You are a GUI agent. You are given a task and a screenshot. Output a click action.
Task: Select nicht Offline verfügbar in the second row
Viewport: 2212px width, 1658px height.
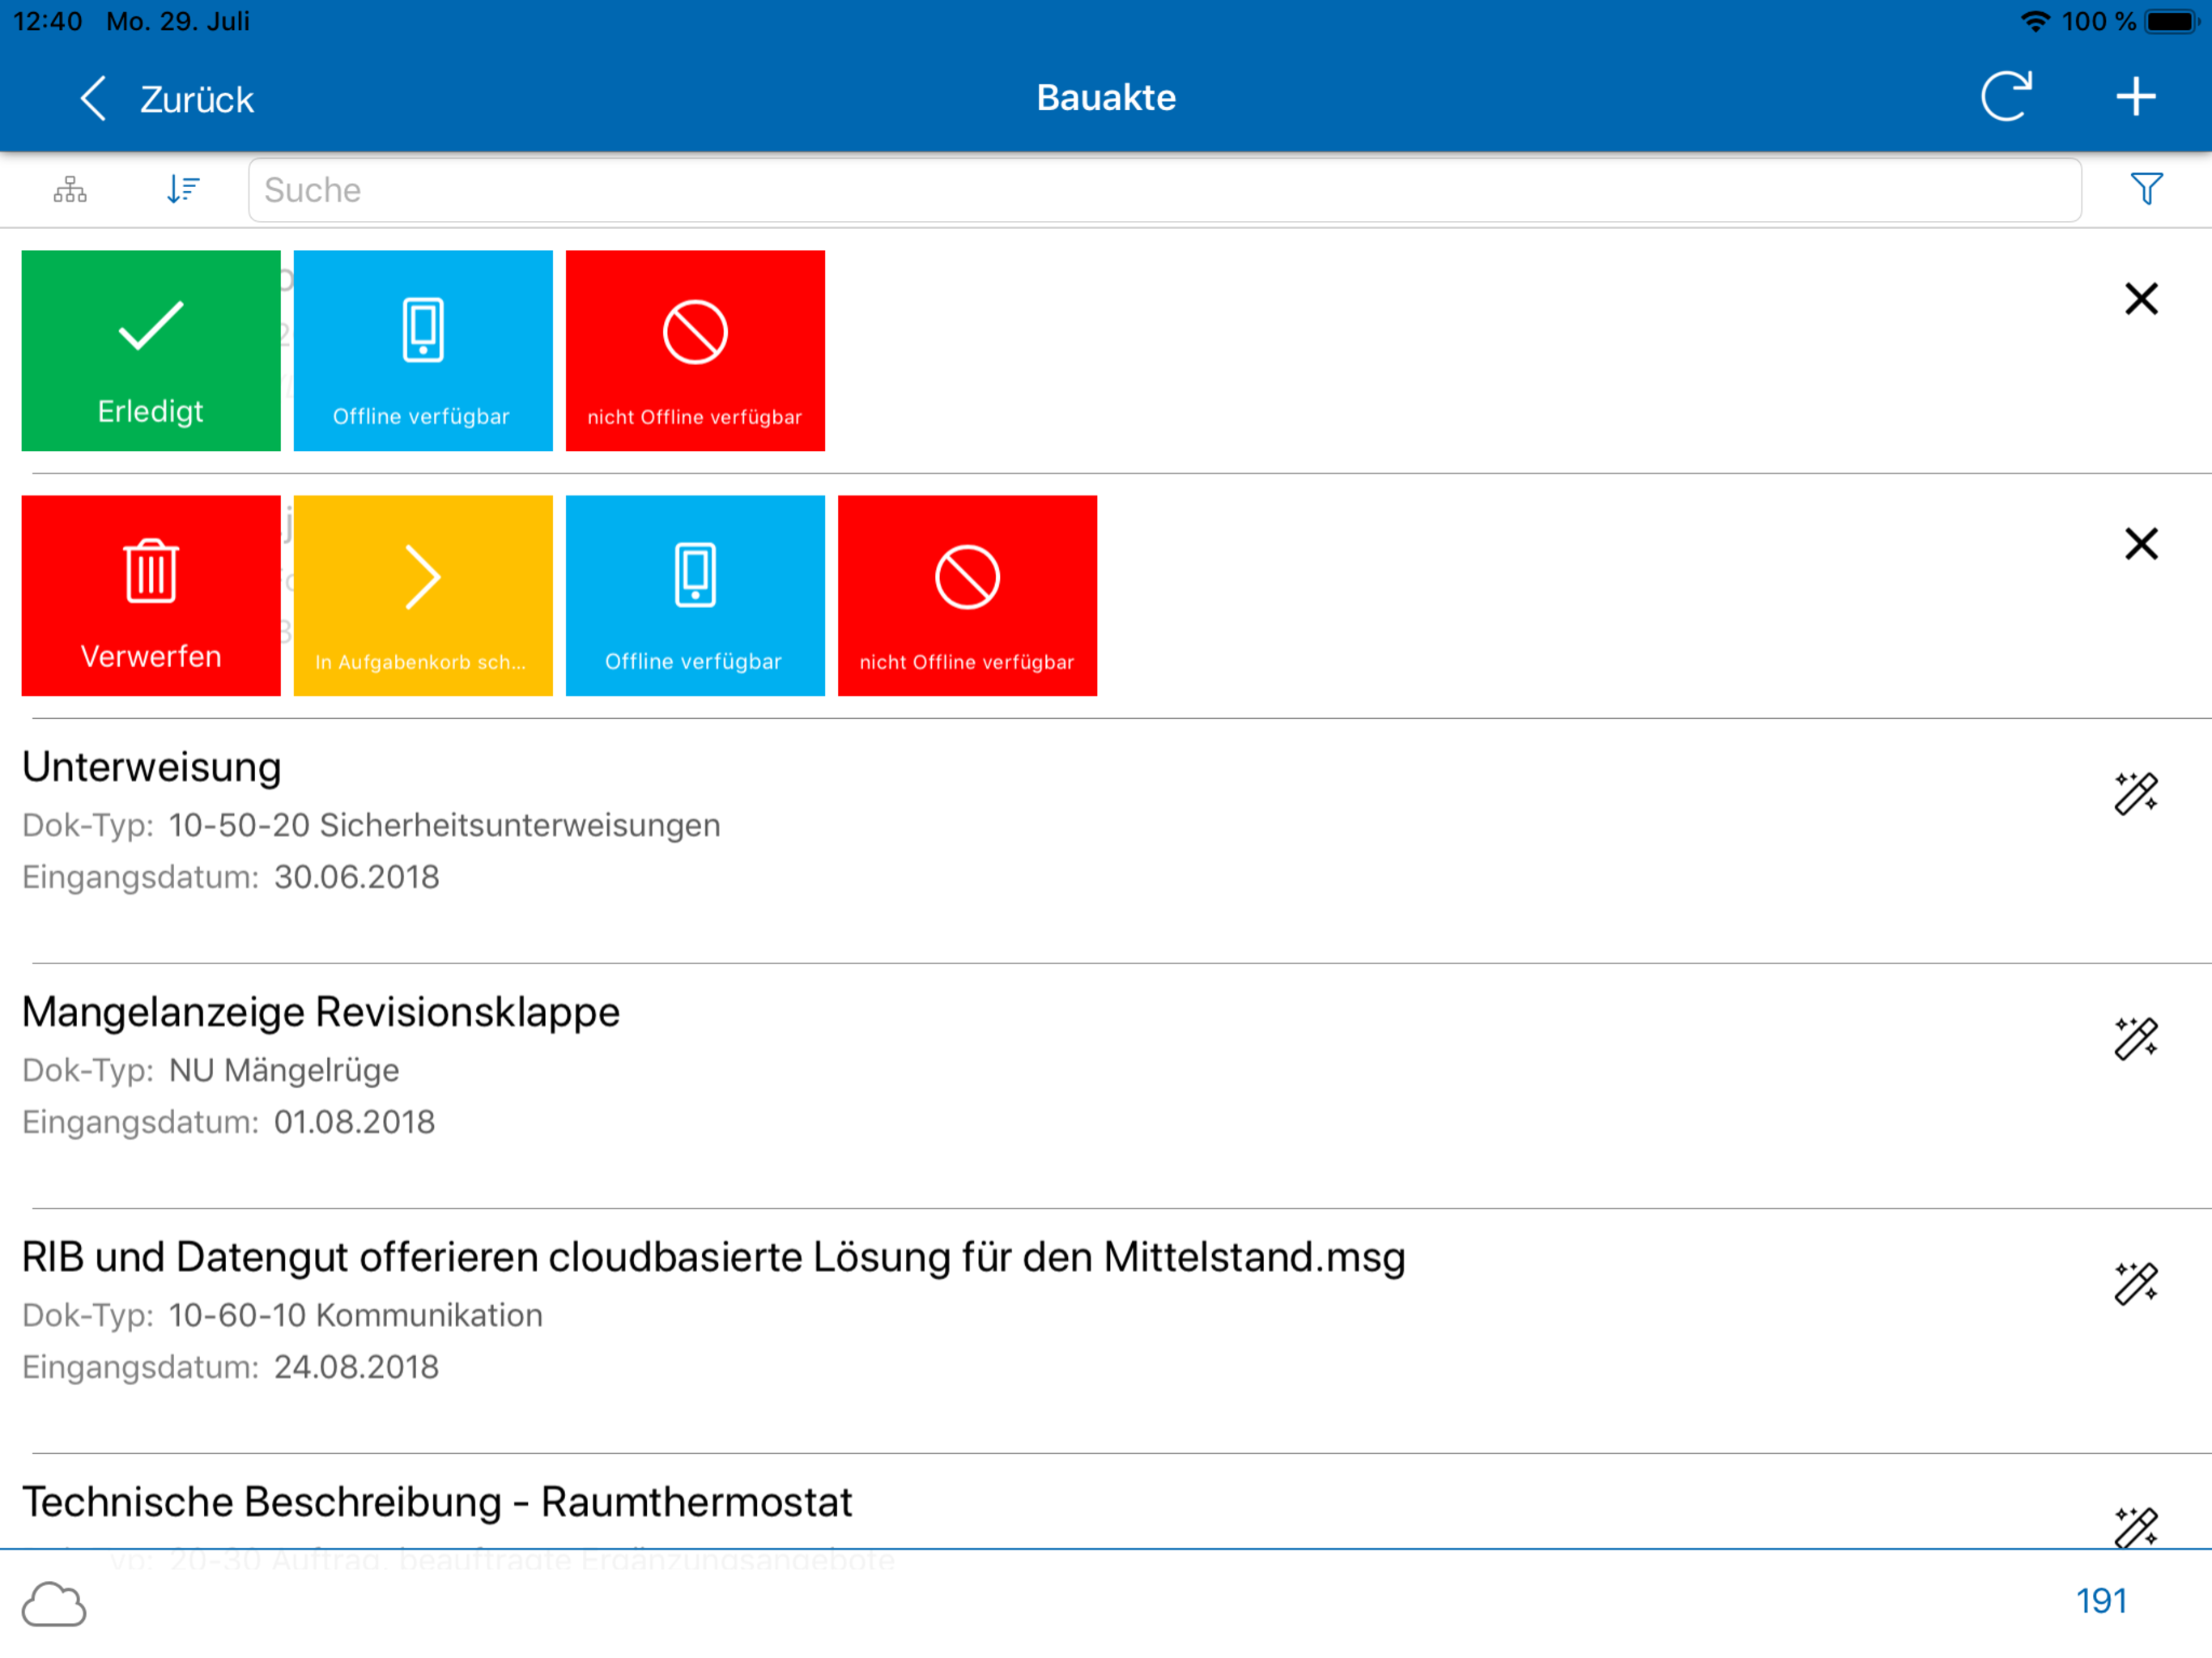967,596
